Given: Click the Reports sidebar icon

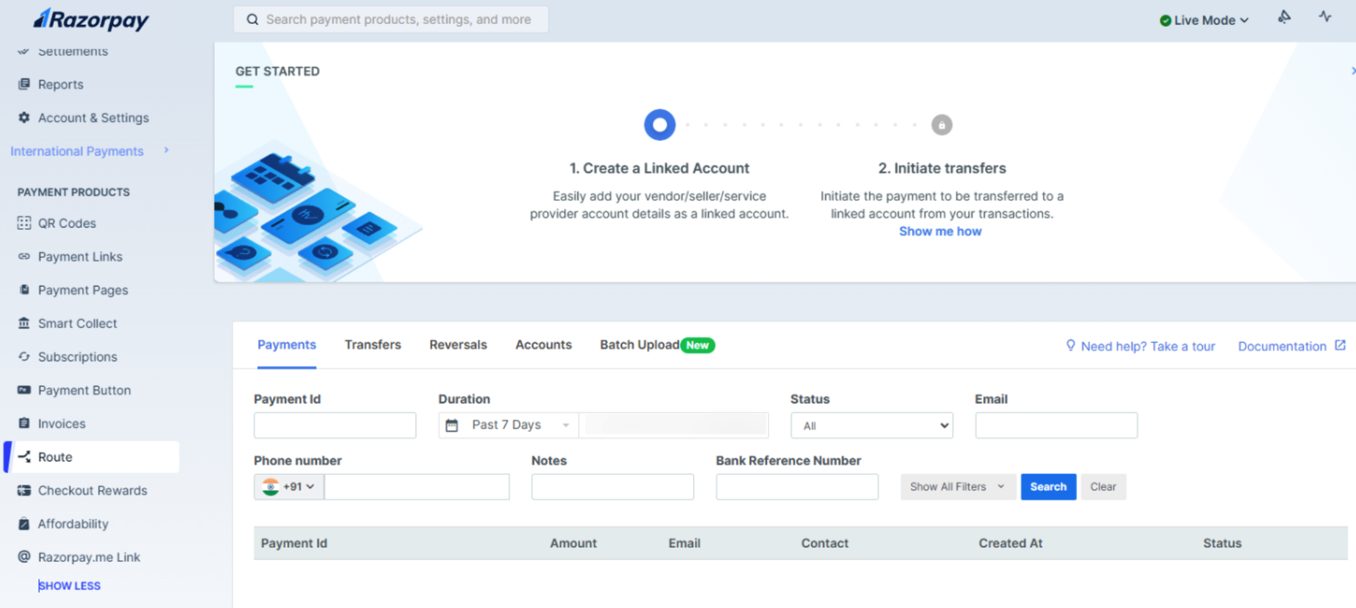Looking at the screenshot, I should tap(24, 84).
